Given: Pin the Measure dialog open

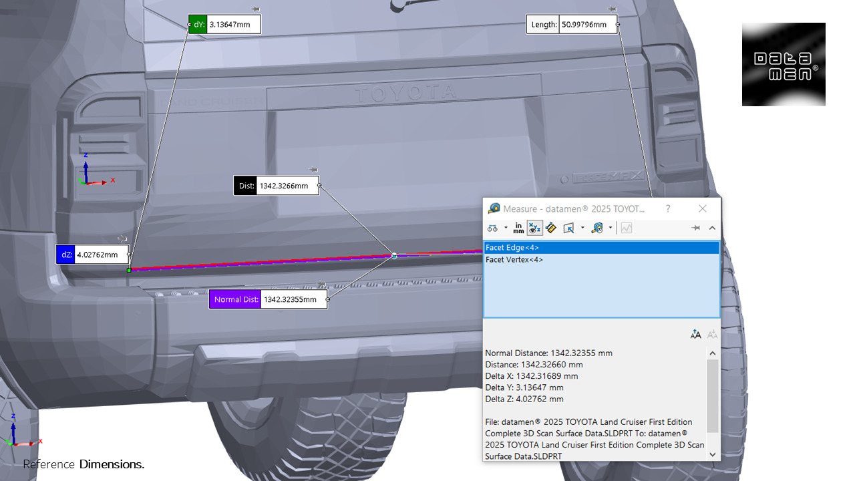Looking at the screenshot, I should 695,228.
